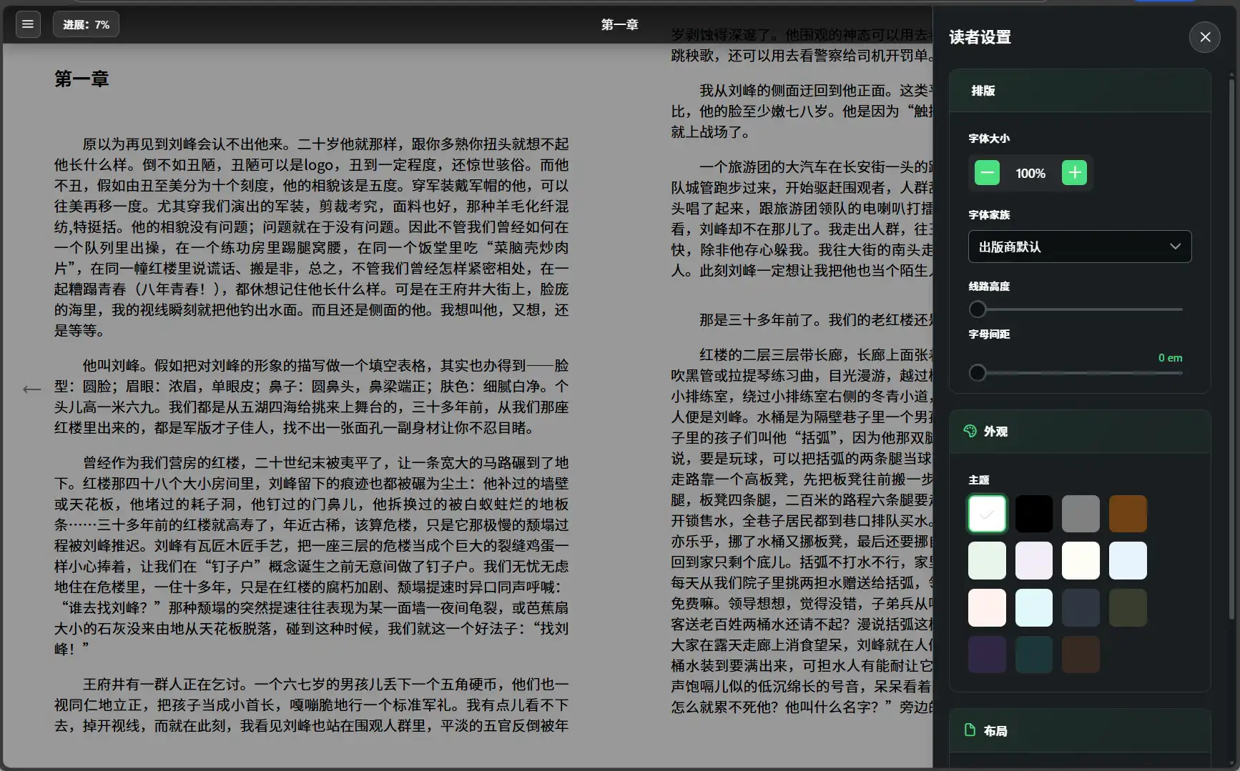Screen dimensions: 1240x771
Task: Select the white theme swatch
Action: 987,514
